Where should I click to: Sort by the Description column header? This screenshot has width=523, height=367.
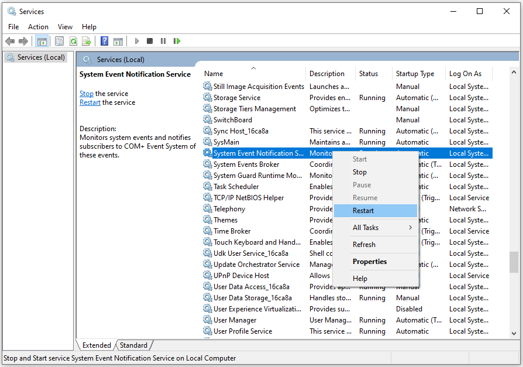330,73
